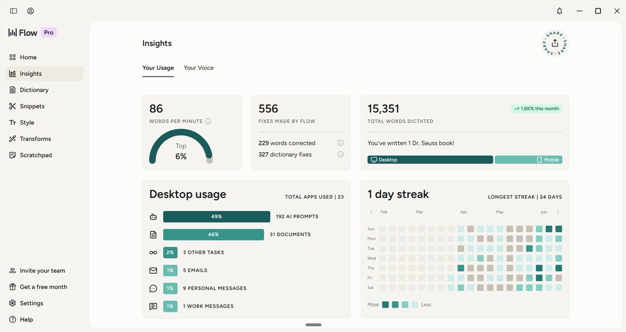This screenshot has width=626, height=332.
Task: Click the Top 6% gauge
Action: [x=181, y=147]
